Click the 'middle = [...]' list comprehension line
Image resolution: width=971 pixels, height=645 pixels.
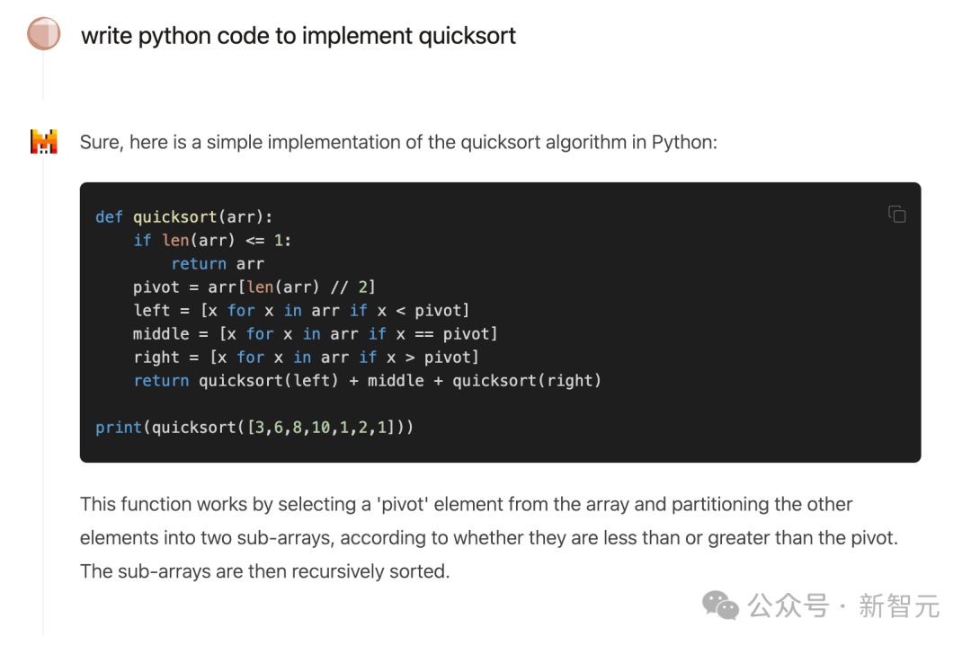(x=315, y=333)
